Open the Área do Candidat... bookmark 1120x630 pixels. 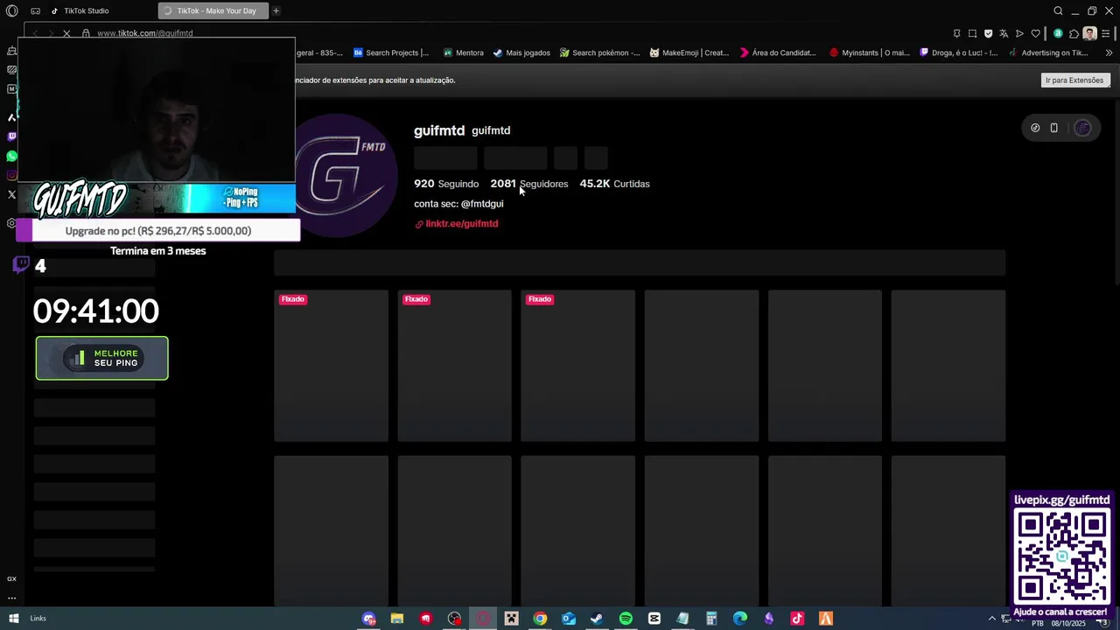click(x=778, y=52)
